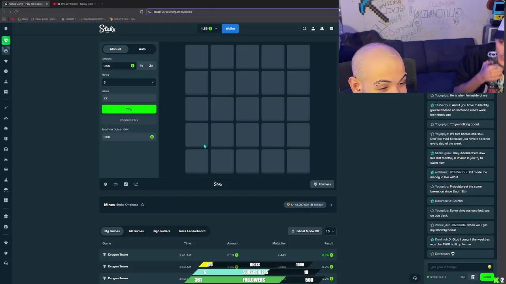Click the 7.44× multiplier in Dragon Tower row
Viewport: 506px width, 284px height.
click(x=282, y=255)
